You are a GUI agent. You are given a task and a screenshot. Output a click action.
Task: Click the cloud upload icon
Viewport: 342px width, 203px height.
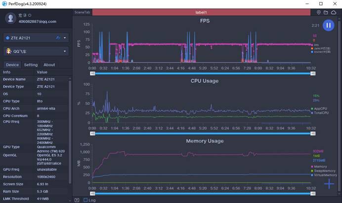click(x=334, y=12)
